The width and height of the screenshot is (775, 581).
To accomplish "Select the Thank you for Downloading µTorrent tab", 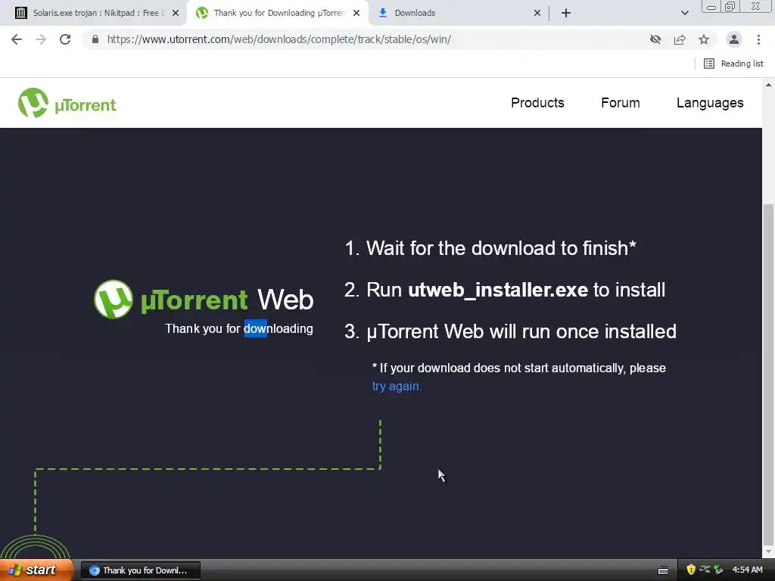I will pyautogui.click(x=277, y=13).
